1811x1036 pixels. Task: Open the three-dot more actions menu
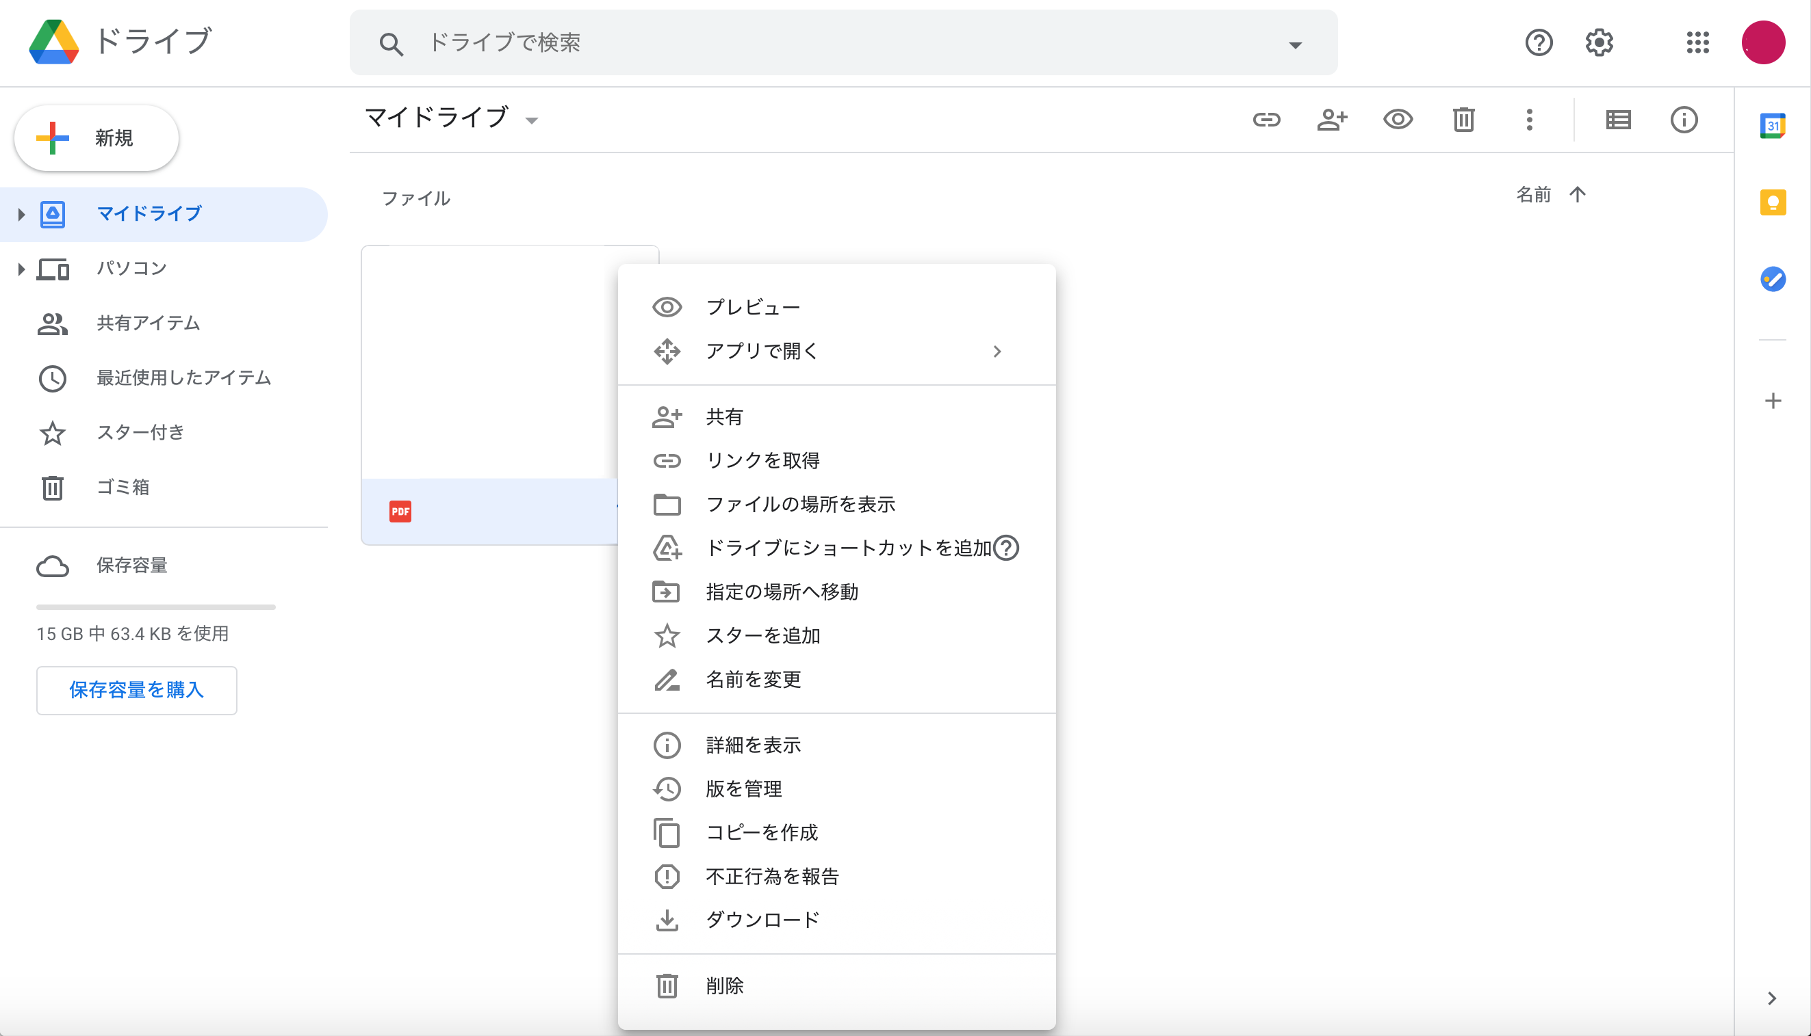(x=1529, y=120)
